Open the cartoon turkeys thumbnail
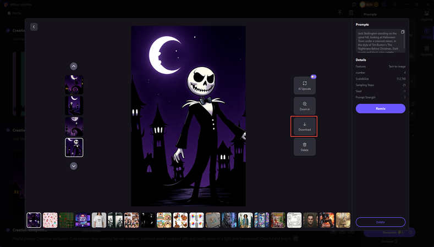This screenshot has height=247, width=434. tap(180, 220)
